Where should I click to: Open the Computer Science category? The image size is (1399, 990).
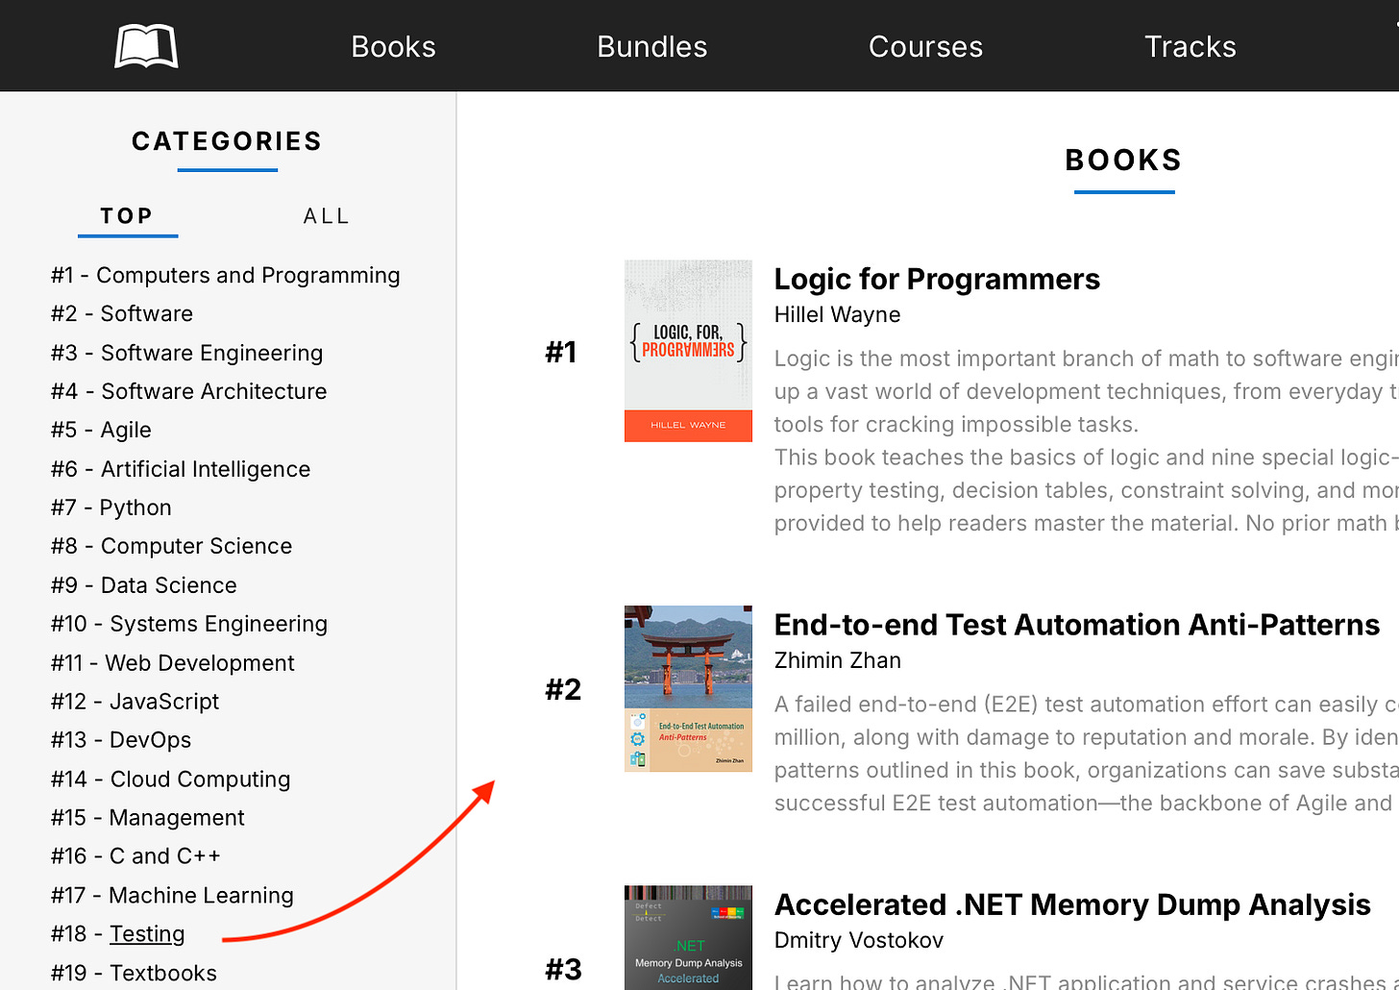pyautogui.click(x=171, y=546)
